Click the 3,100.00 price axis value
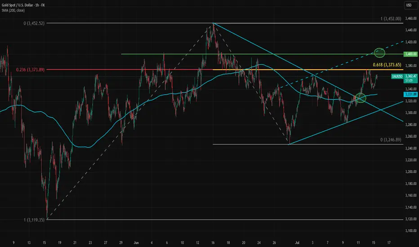 pos(411,231)
